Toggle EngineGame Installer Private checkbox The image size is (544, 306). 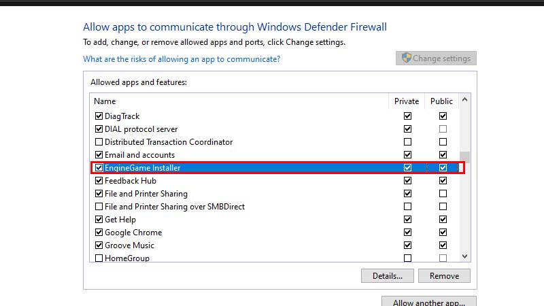407,167
